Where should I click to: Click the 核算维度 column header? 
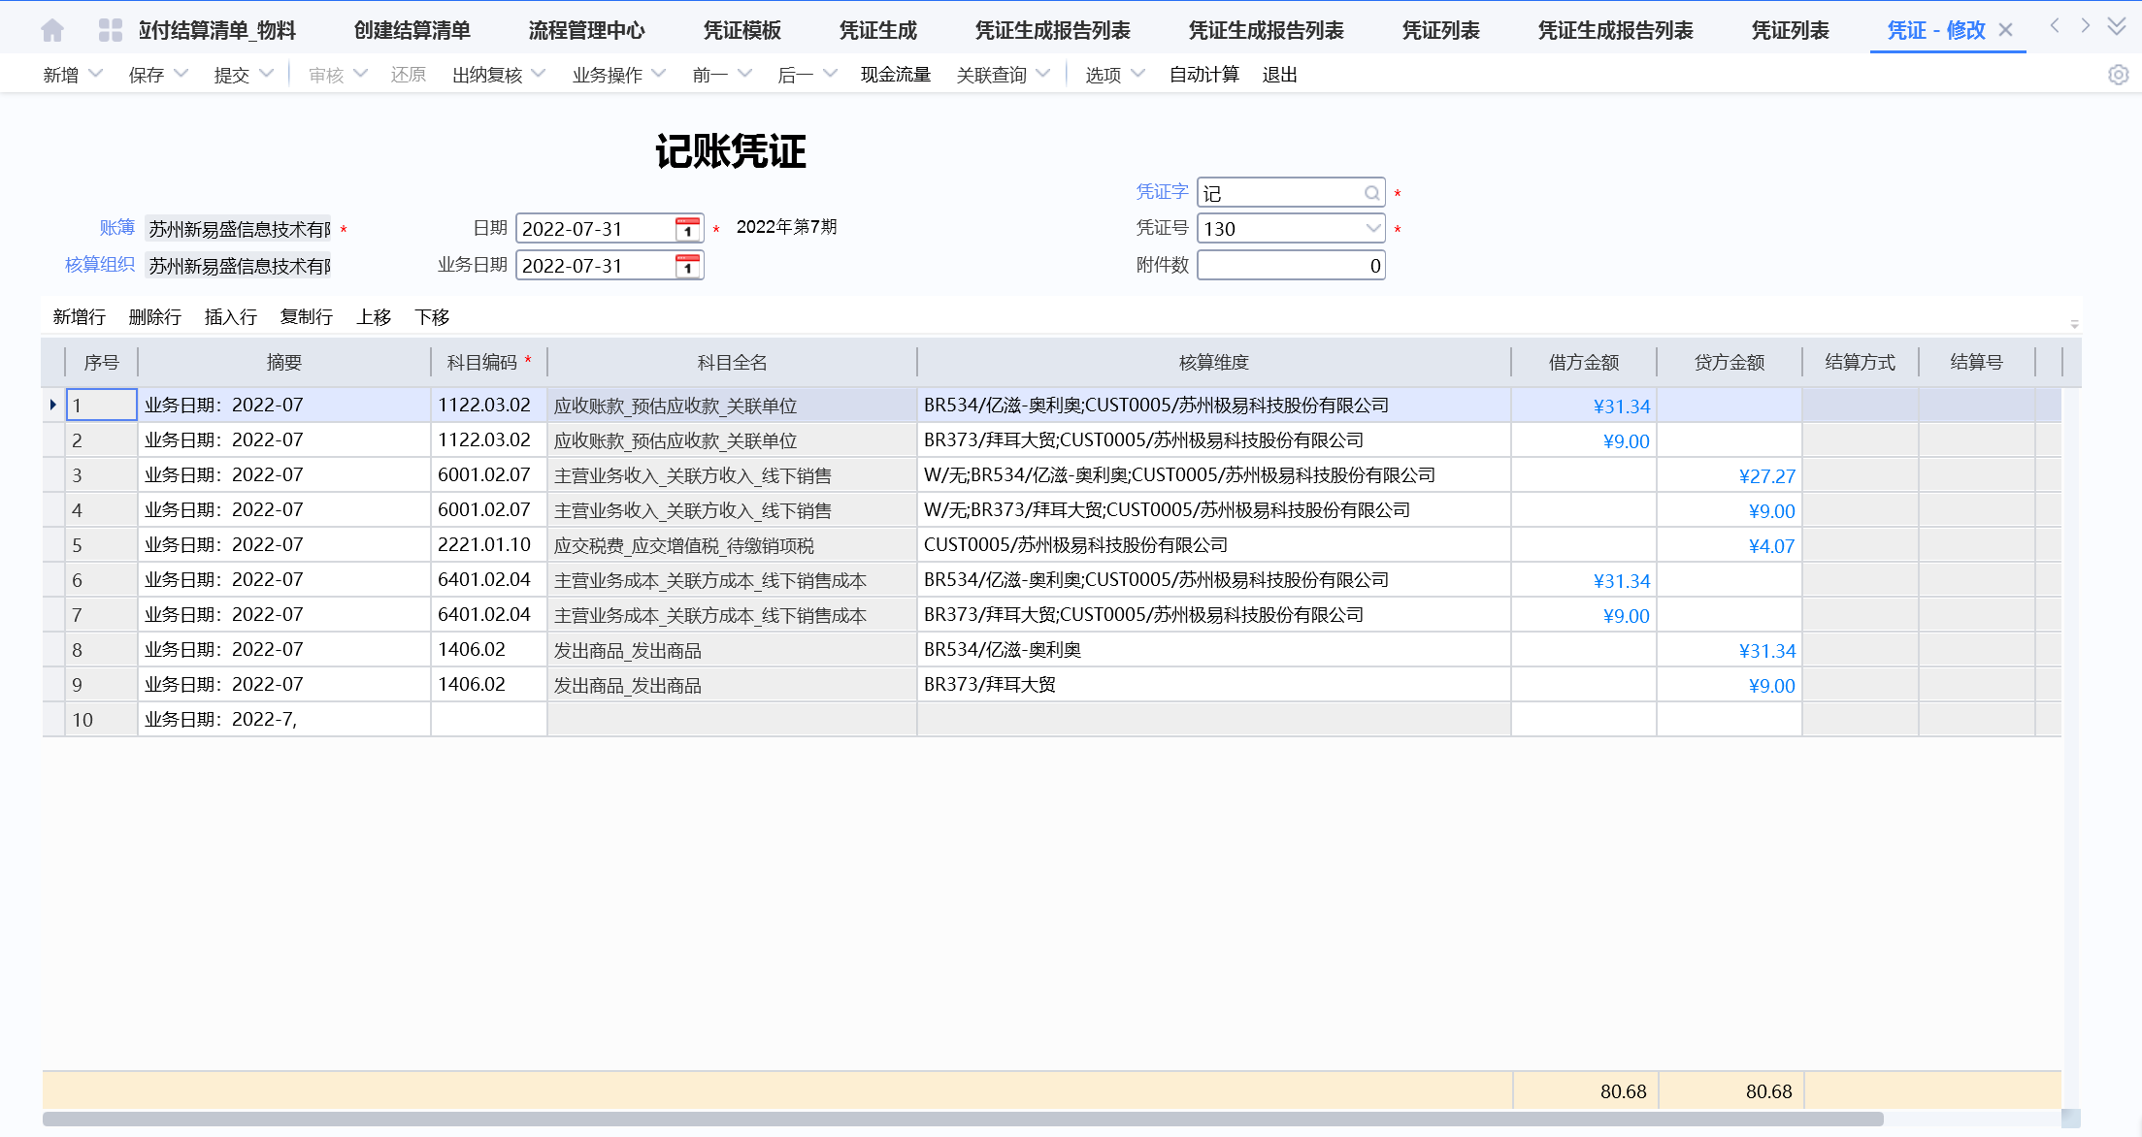[x=1213, y=363]
